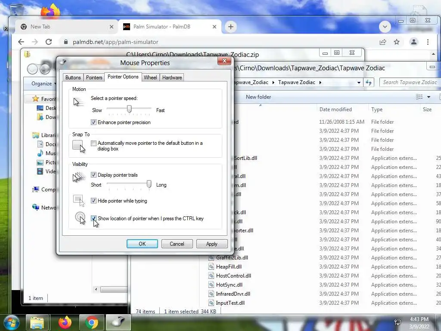Open File Explorer from the taskbar

point(37,322)
